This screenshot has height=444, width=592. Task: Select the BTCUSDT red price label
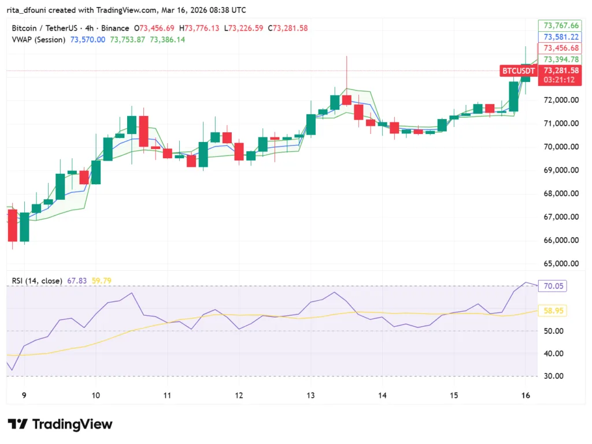click(x=519, y=70)
